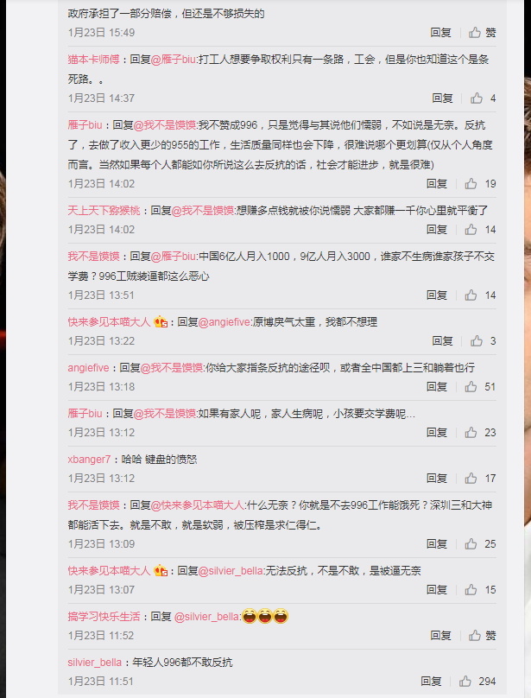Open 天上天下猕猴桃's profile

point(104,211)
